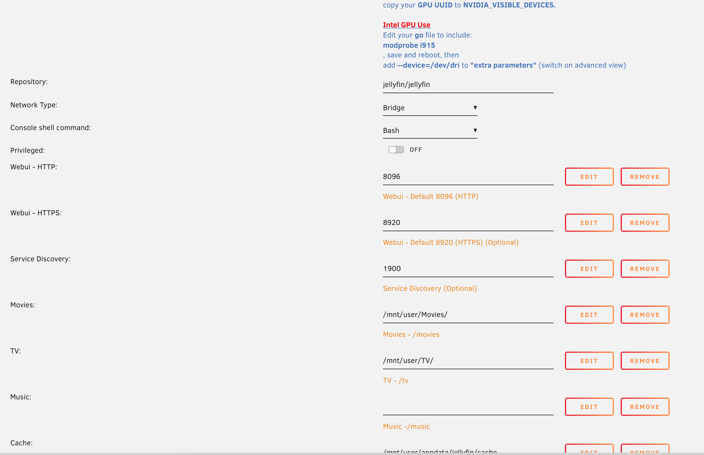Screen dimensions: 704x455
Task: Edit the Service Discovery port
Action: [x=589, y=269]
